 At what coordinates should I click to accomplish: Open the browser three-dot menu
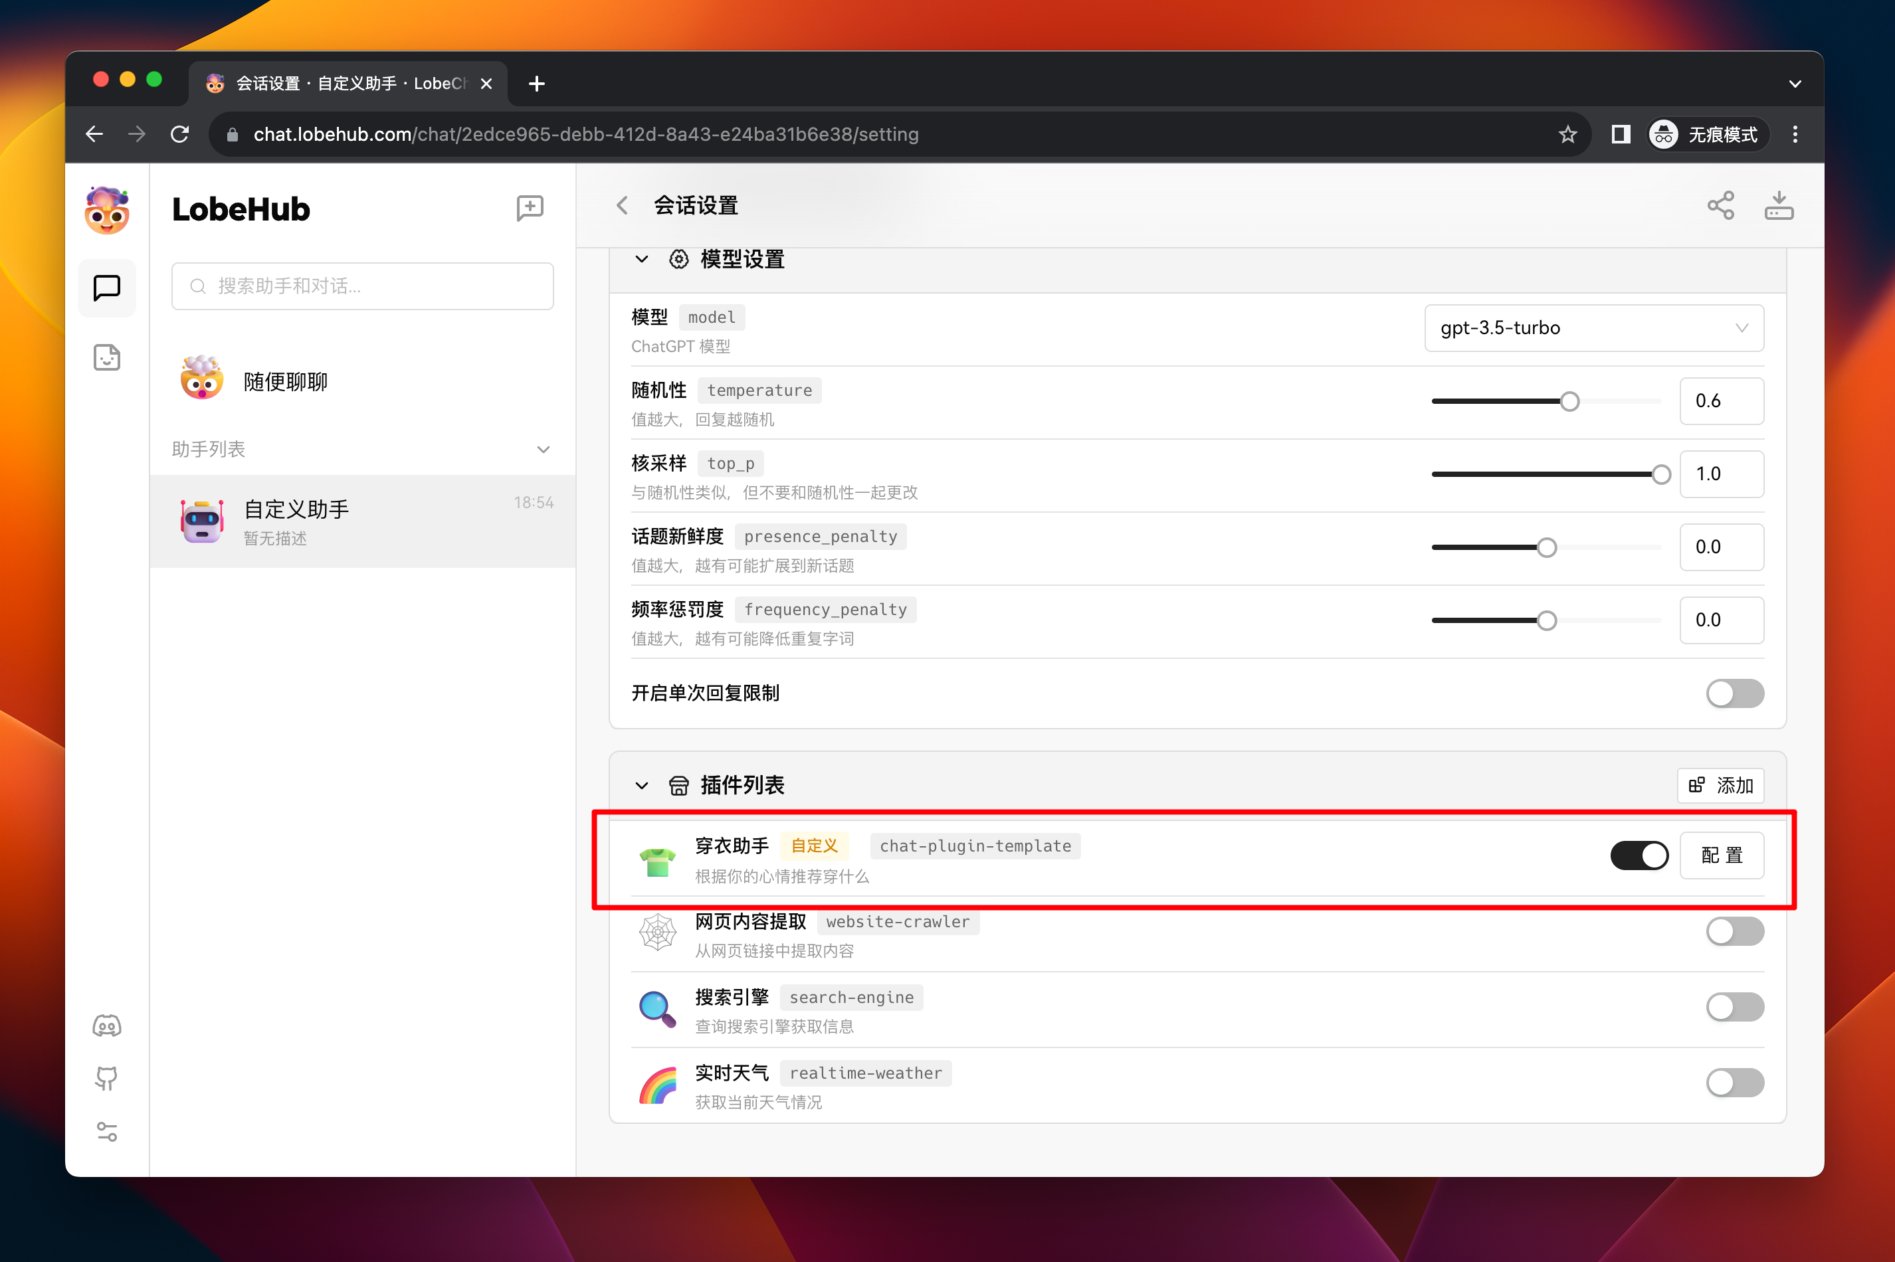coord(1795,134)
